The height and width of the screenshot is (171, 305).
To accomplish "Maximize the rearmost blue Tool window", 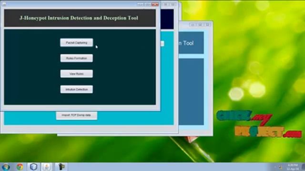I will (200, 25).
